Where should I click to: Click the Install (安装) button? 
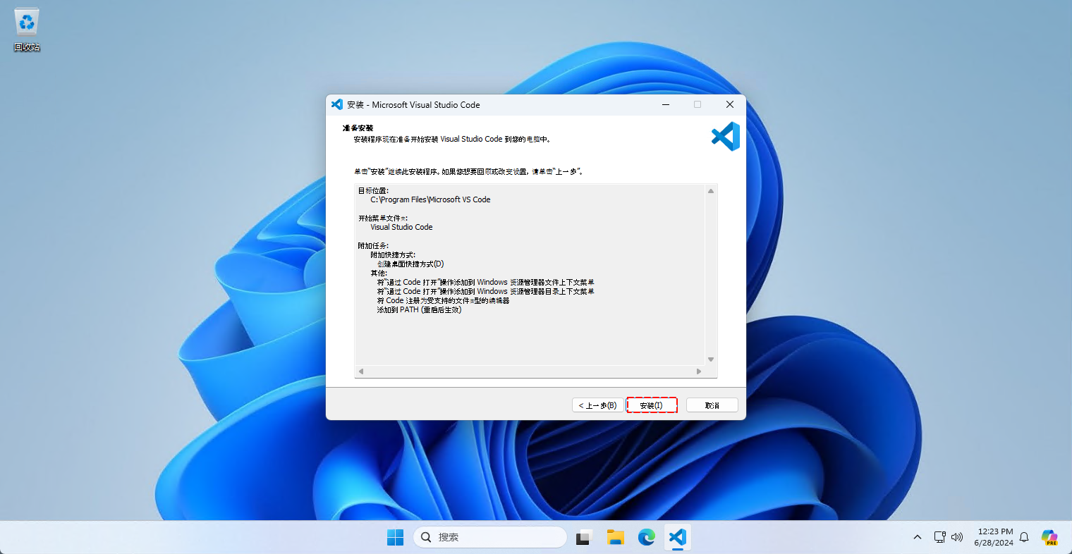(652, 405)
